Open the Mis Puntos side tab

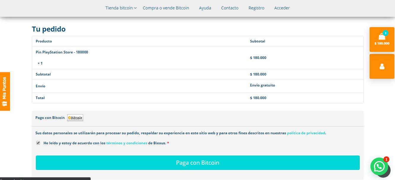point(5,91)
